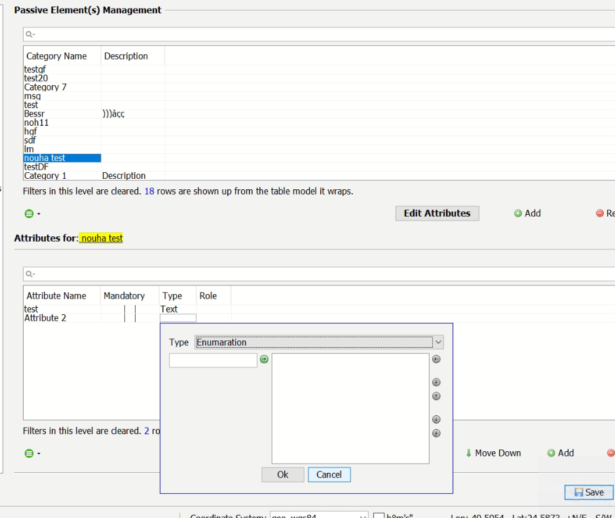615x518 pixels.
Task: Click search icon in categories filter field
Action: 29,35
